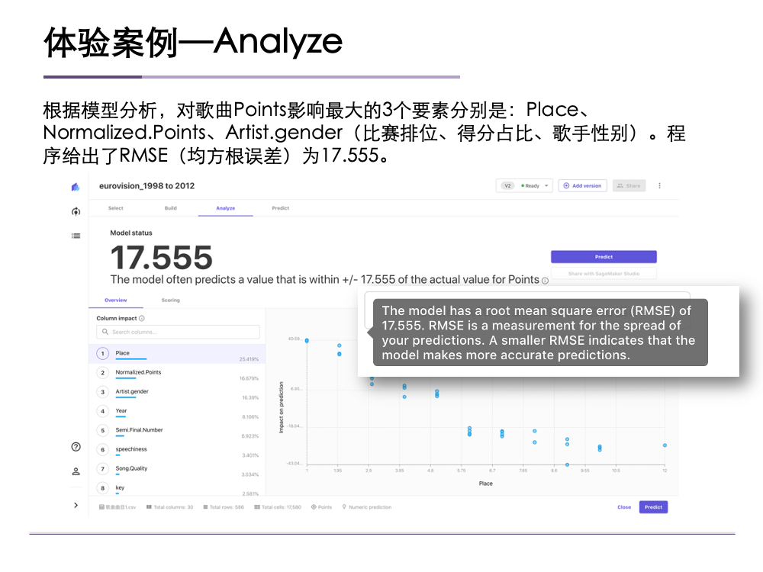This screenshot has height=572, width=763.
Task: Click the Help question mark icon
Action: 76,448
